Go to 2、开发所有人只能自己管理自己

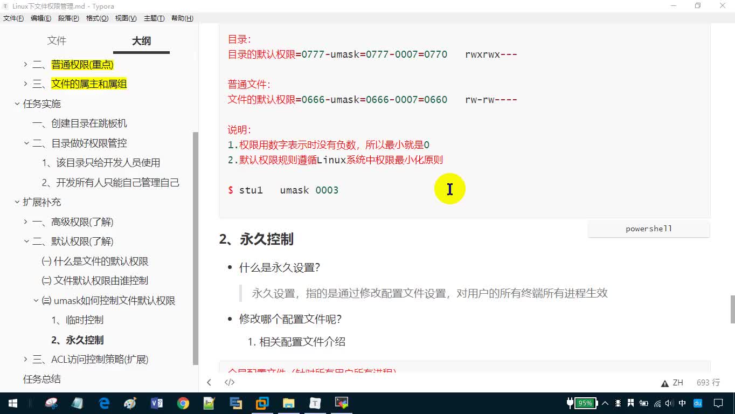tap(110, 183)
